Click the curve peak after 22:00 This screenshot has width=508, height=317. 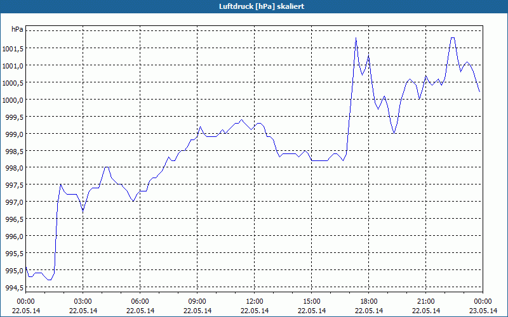[x=453, y=38]
